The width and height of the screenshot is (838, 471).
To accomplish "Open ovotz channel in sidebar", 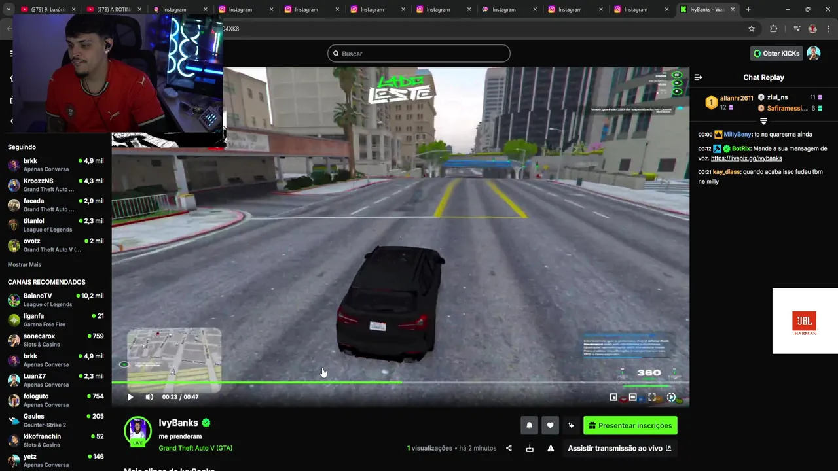I will (x=56, y=245).
